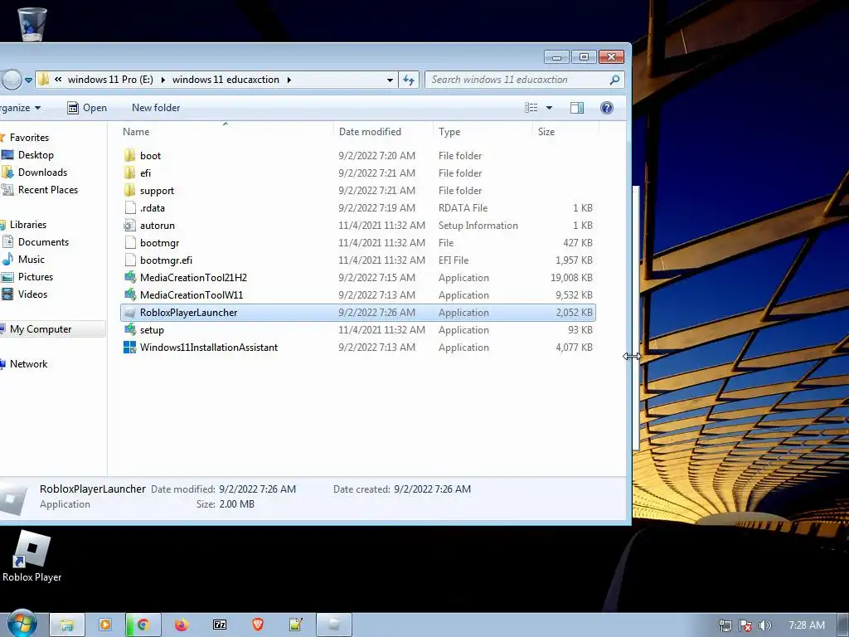Toggle the preview pane button

(x=577, y=108)
